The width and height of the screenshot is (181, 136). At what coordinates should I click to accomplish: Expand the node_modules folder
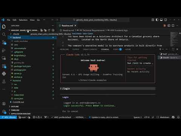tap(32, 41)
